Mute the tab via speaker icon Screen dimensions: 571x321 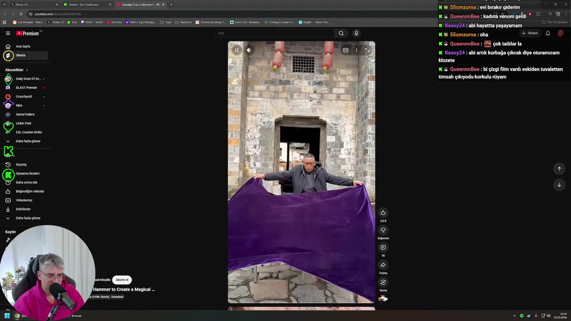tap(157, 4)
